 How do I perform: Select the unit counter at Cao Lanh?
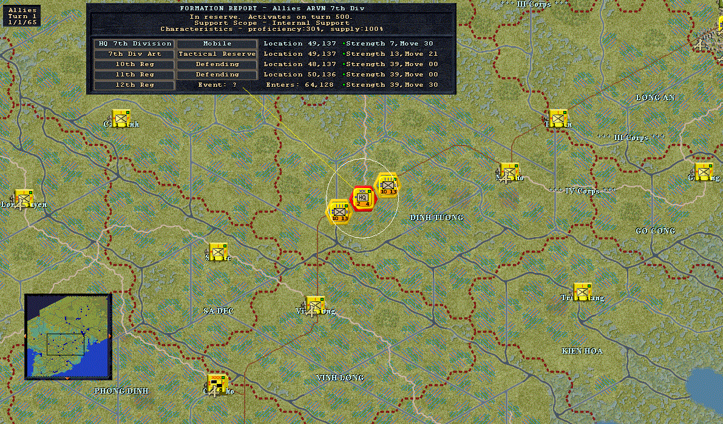[x=121, y=118]
